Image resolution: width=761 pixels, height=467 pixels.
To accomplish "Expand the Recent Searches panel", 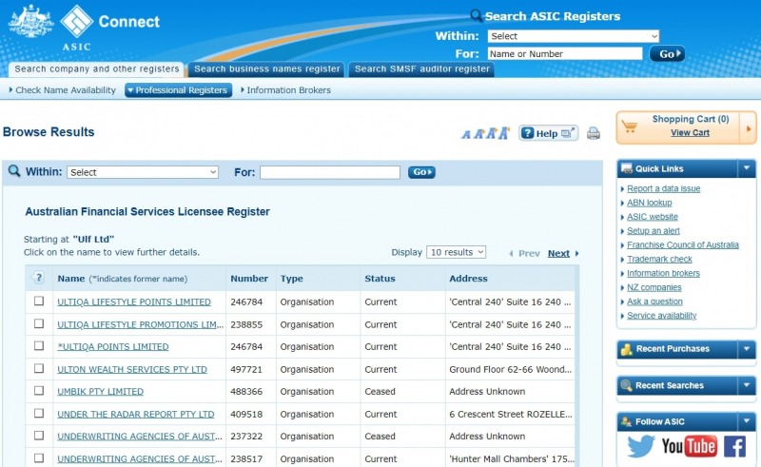I will pos(747,385).
